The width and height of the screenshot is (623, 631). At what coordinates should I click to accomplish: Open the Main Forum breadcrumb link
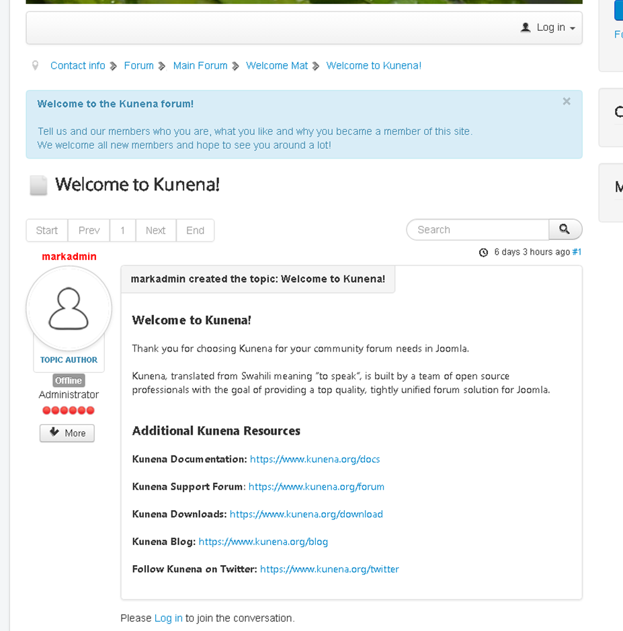[200, 66]
